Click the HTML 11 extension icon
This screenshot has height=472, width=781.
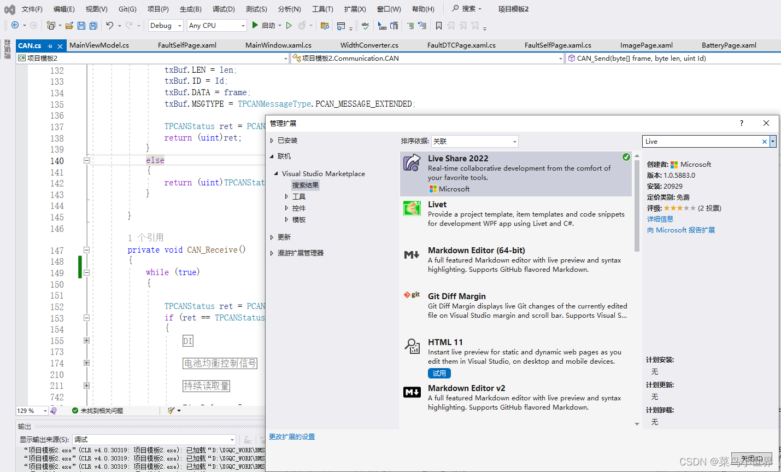tap(412, 346)
